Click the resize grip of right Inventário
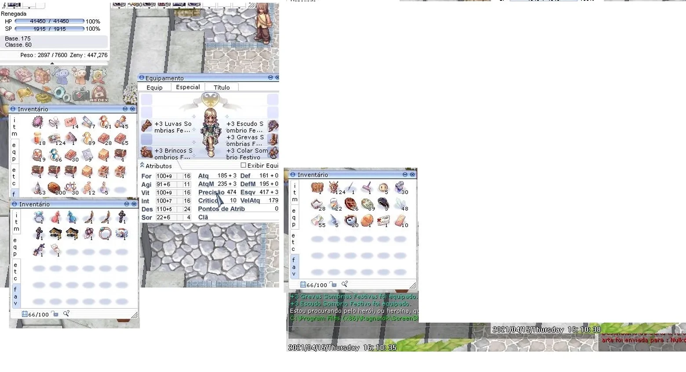This screenshot has height=372, width=686. click(x=412, y=285)
